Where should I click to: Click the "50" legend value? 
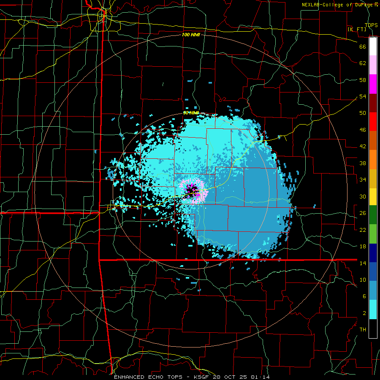coord(363,113)
